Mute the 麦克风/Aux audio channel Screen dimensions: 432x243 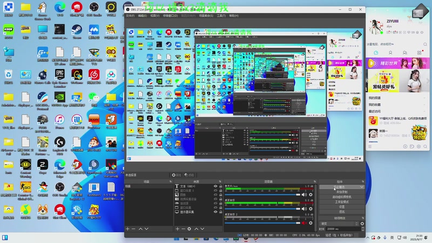(304, 194)
